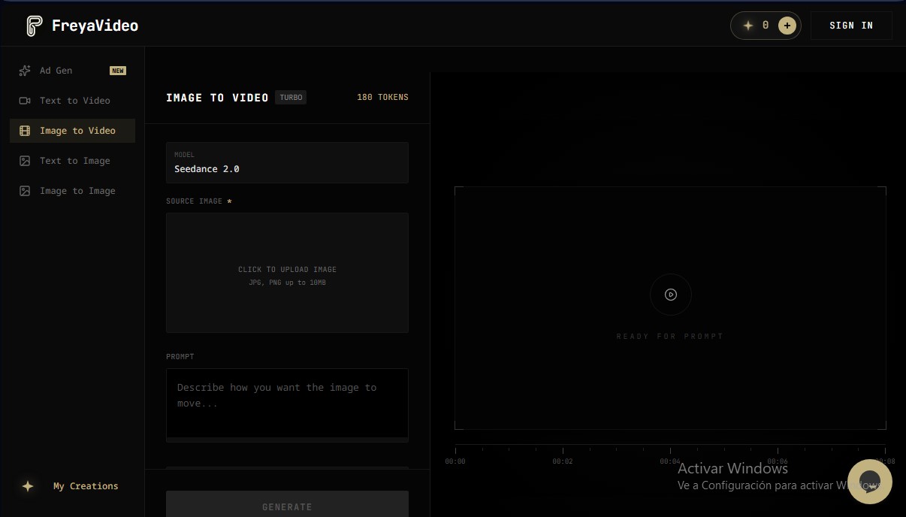Click the token sparkle balance icon
Viewport: 906px width, 517px height.
748,26
